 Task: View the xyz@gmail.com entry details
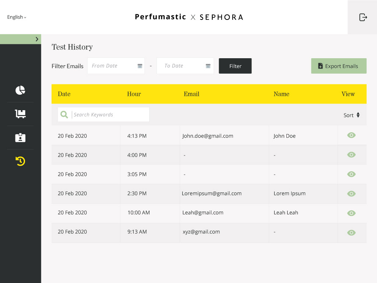(x=351, y=233)
